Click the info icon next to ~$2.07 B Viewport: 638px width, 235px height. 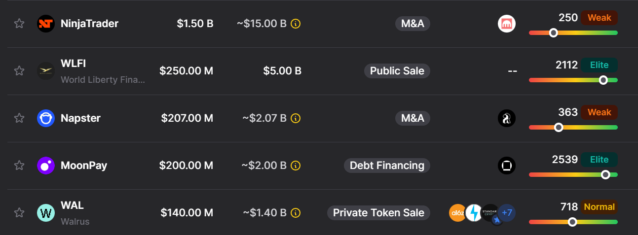[x=296, y=118]
